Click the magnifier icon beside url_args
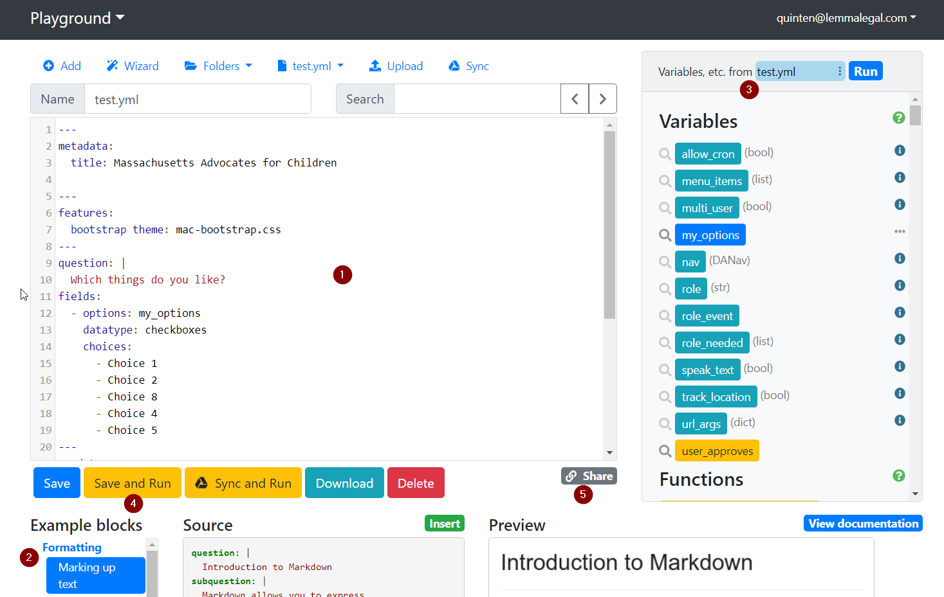 pos(665,424)
